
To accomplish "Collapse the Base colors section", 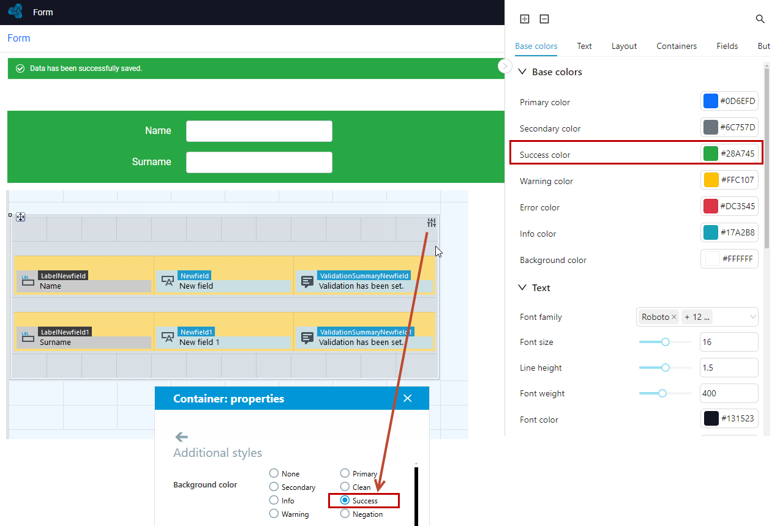I will pyautogui.click(x=522, y=72).
